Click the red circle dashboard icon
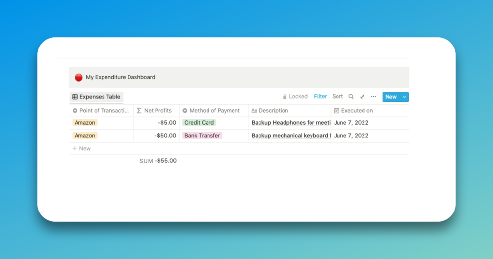 78,77
